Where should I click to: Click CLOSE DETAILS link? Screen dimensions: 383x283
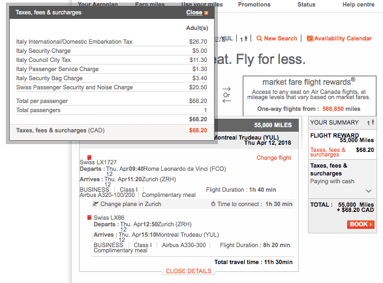pyautogui.click(x=189, y=271)
